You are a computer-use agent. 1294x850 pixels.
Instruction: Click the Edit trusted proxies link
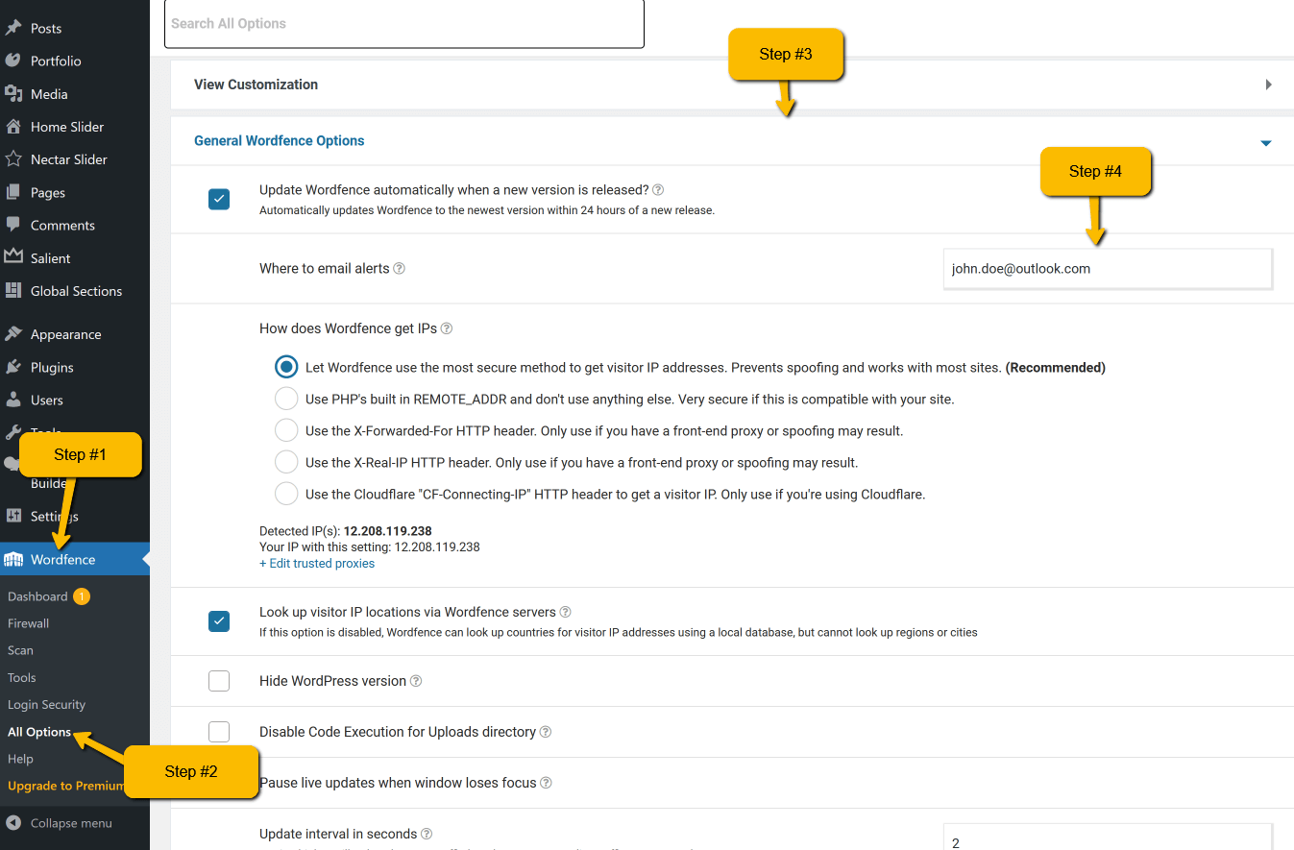pyautogui.click(x=317, y=564)
